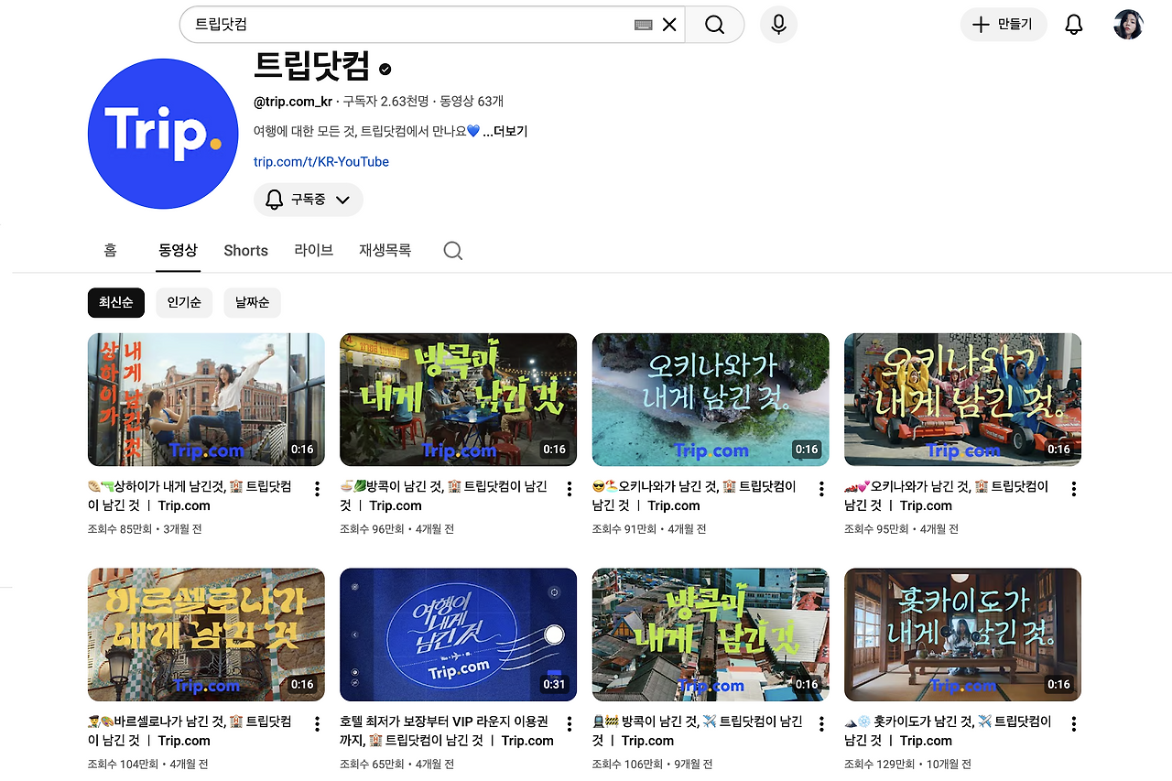Screen dimensions: 1172x781
Task: Click the 트립닷컴 channel name heading
Action: coord(311,67)
